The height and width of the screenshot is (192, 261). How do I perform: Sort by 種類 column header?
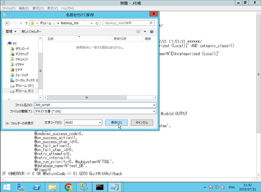[150, 39]
